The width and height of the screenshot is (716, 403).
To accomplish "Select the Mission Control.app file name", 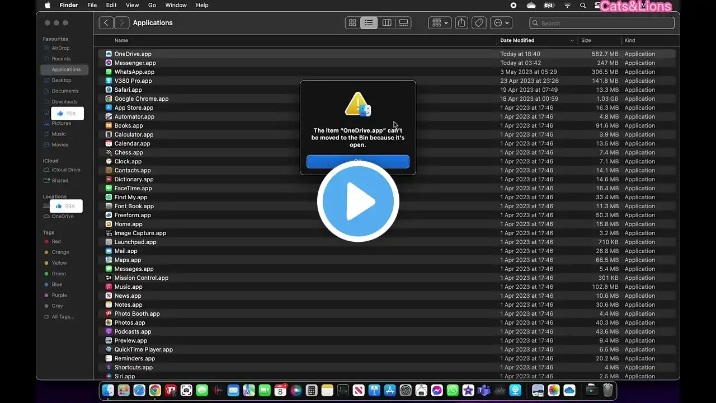I will 142,278.
